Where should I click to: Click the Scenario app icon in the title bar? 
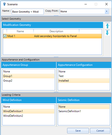[x=4, y=4]
